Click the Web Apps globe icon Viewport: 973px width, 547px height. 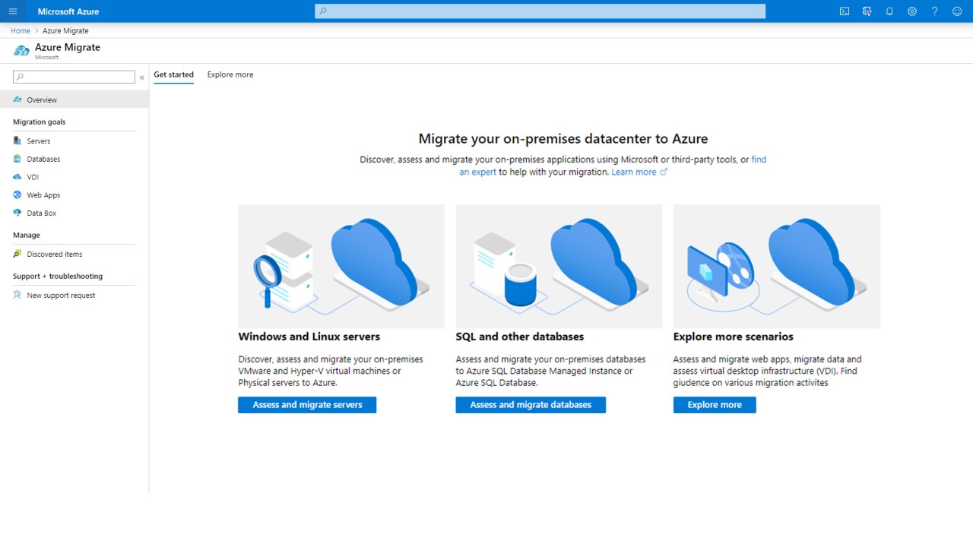[x=17, y=195]
